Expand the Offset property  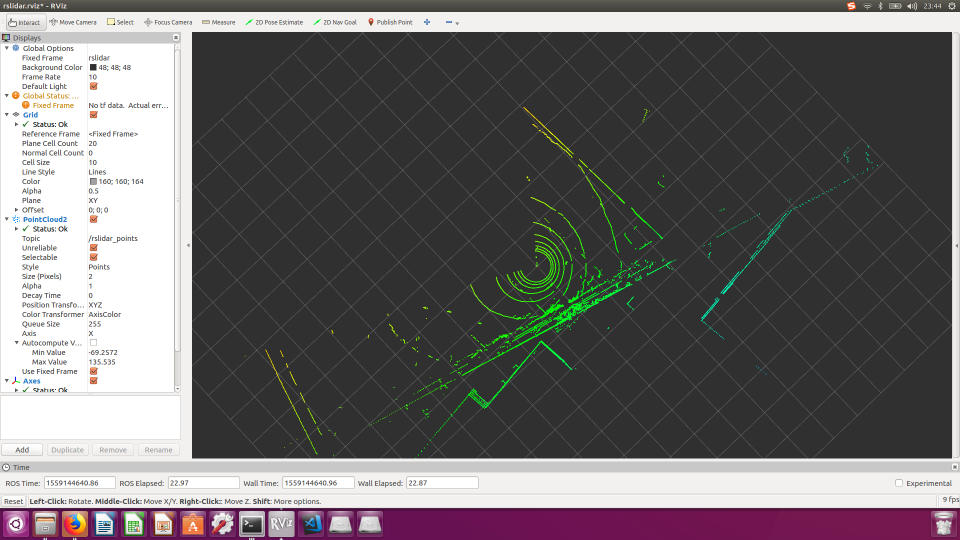click(16, 210)
